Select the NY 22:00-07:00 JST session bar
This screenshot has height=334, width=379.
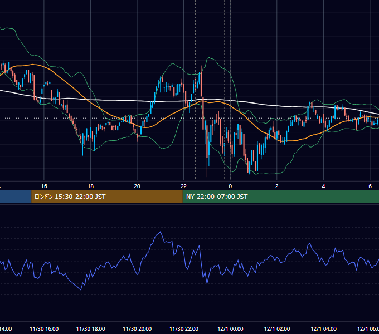click(x=280, y=197)
